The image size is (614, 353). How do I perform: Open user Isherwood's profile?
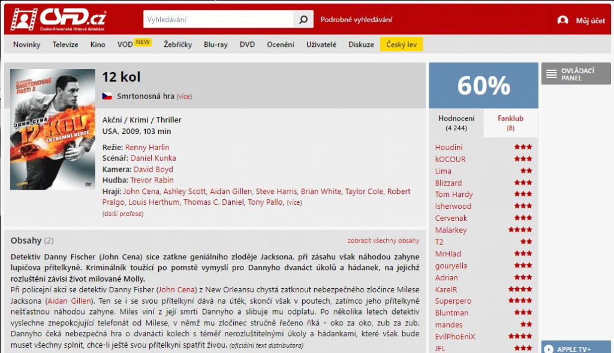(x=453, y=207)
